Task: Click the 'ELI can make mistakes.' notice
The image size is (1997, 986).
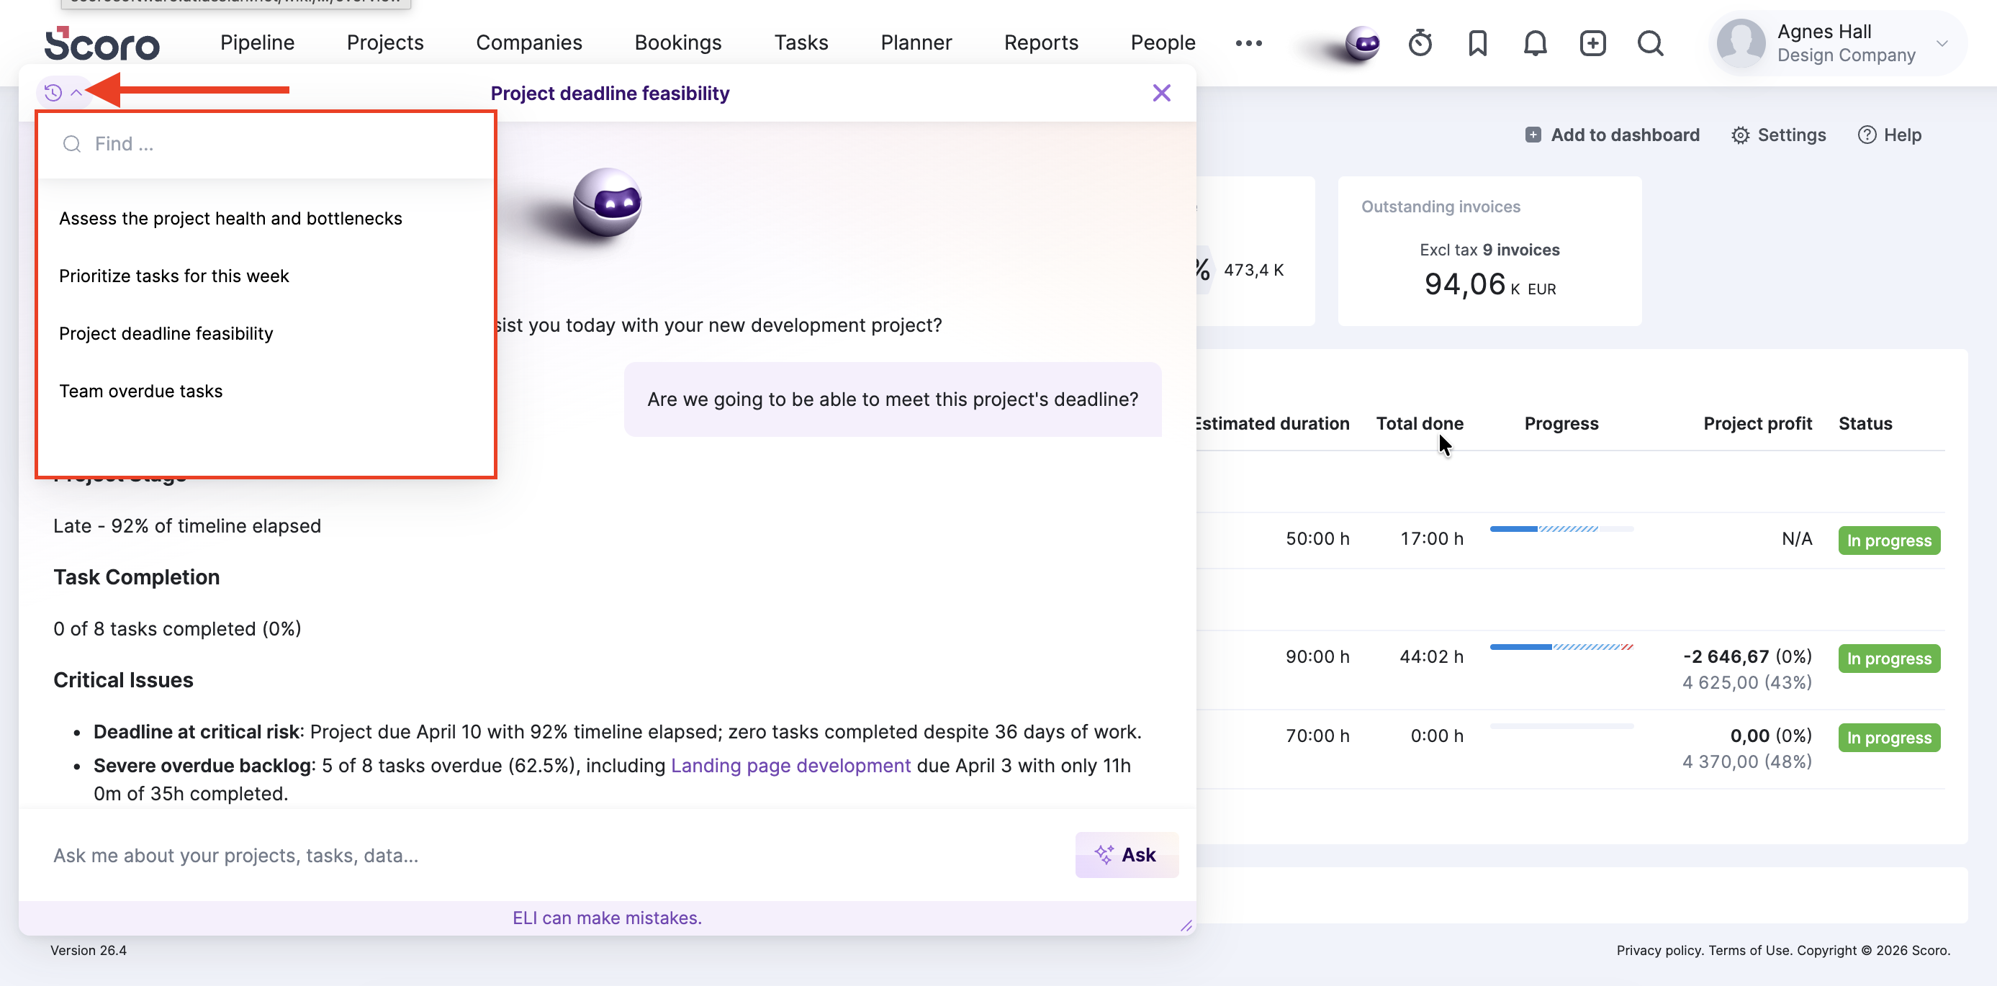Action: [607, 917]
